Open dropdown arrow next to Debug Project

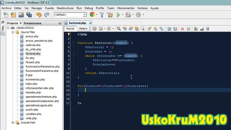tap(133, 14)
